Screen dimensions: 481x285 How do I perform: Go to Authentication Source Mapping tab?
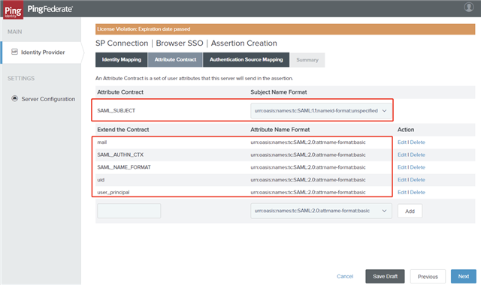tap(246, 60)
